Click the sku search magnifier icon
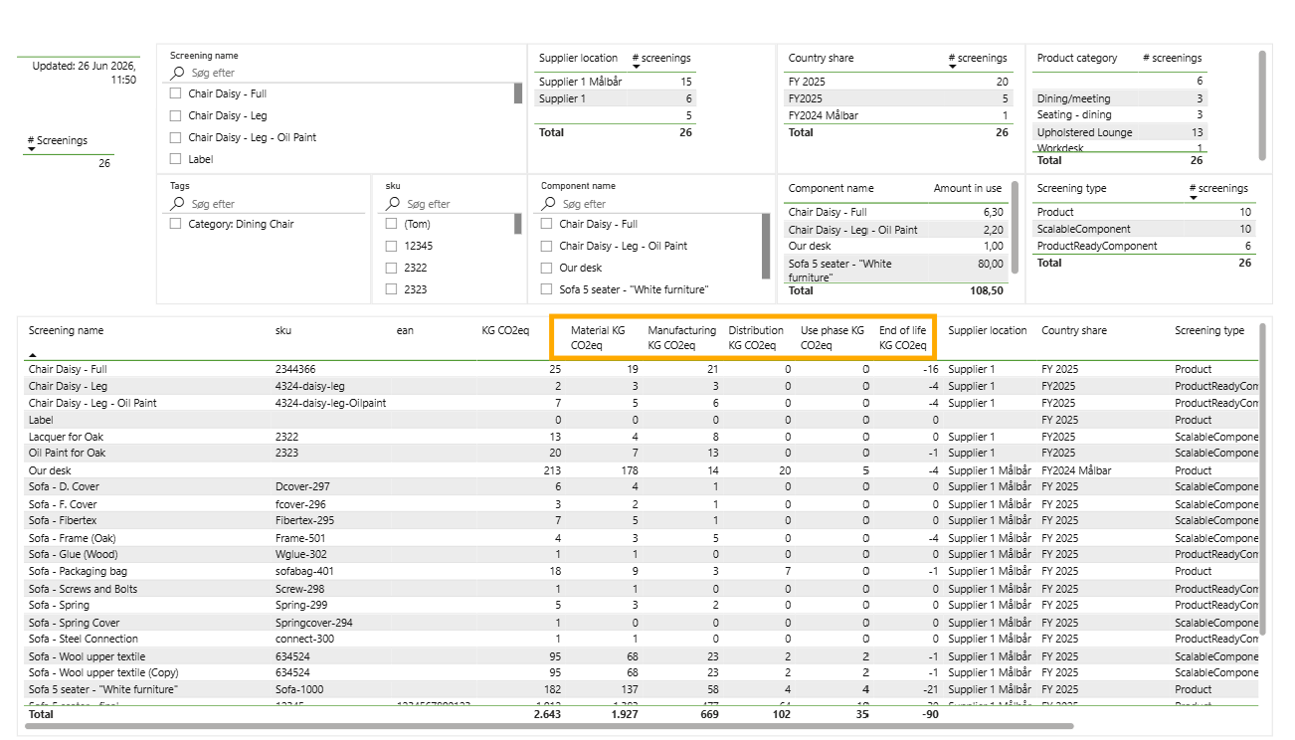1295x740 pixels. click(x=393, y=203)
